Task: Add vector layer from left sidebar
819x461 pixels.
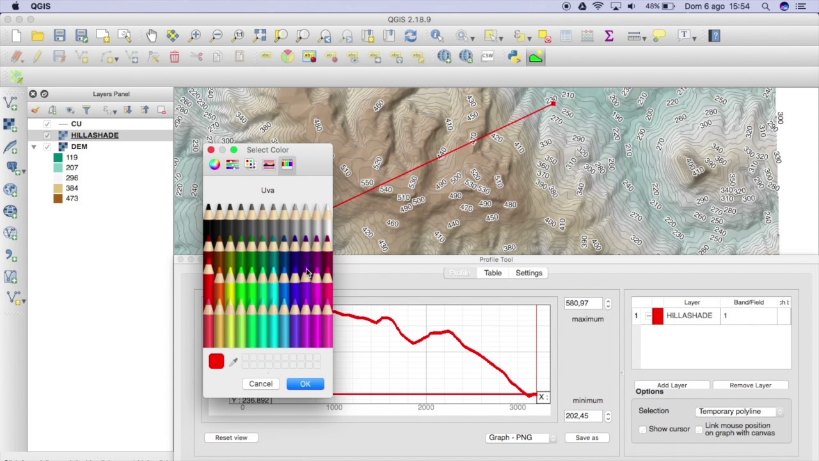Action: point(10,102)
